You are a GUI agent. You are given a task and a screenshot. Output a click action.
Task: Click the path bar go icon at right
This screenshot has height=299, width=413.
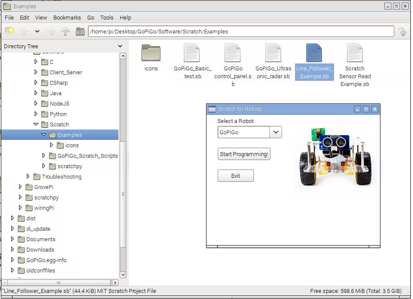click(x=402, y=31)
